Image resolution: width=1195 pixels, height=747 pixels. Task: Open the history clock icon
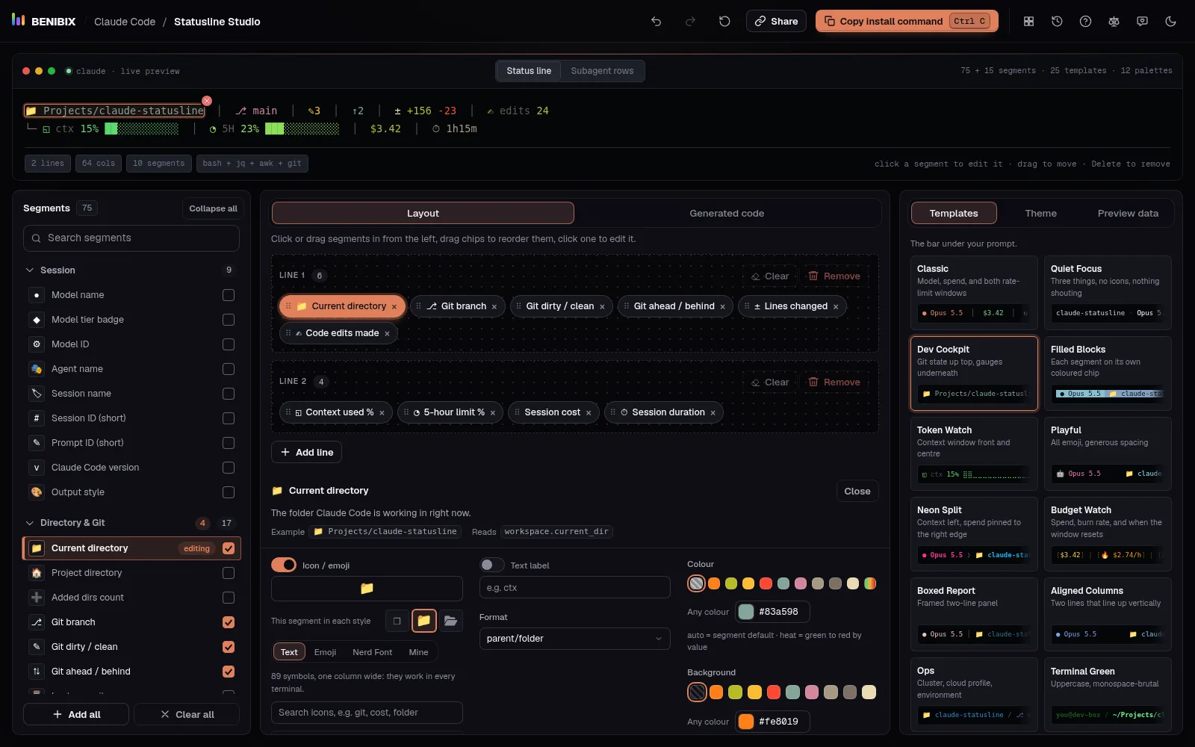(1057, 22)
